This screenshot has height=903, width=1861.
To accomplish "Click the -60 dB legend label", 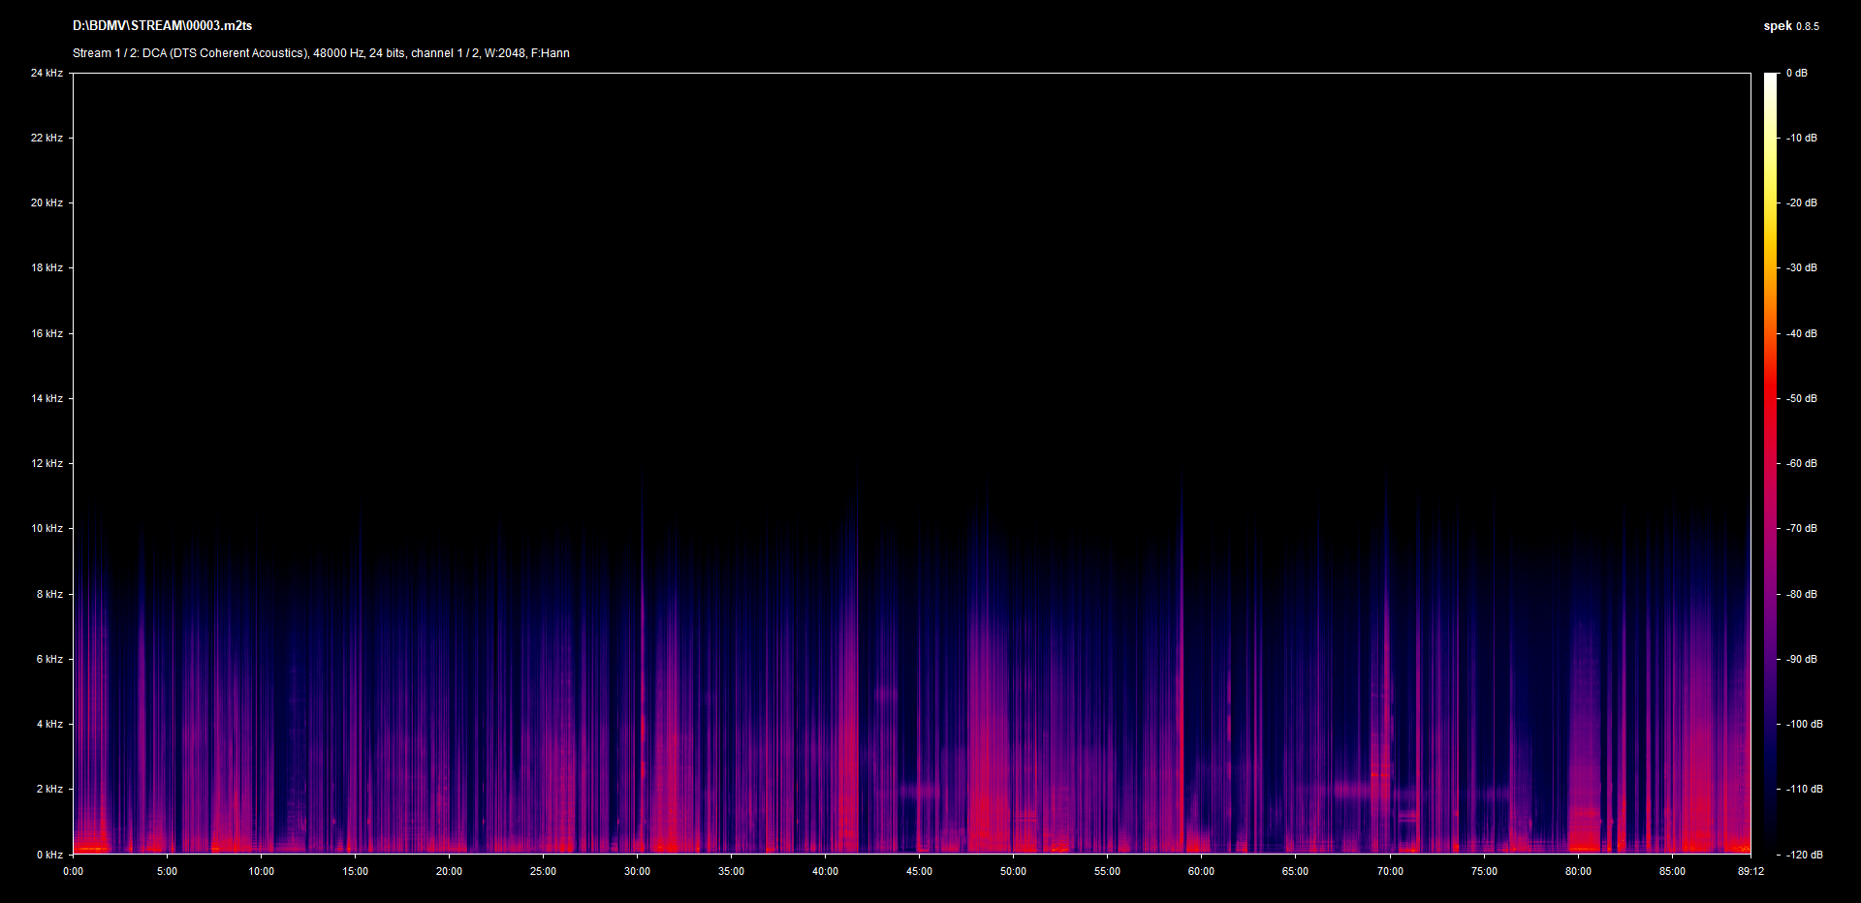I will [1801, 463].
